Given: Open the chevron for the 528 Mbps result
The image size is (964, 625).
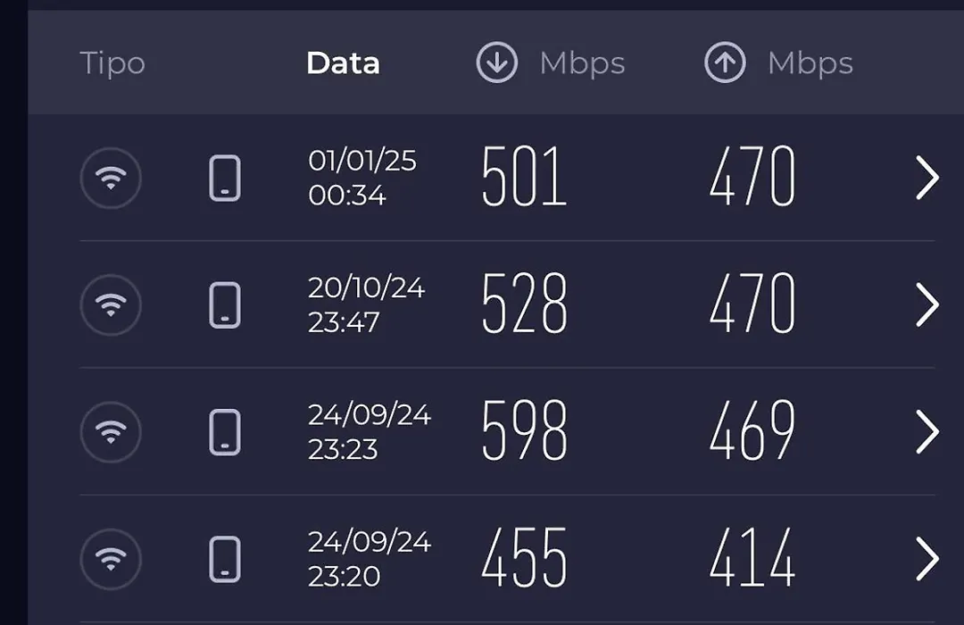Looking at the screenshot, I should pyautogui.click(x=927, y=304).
